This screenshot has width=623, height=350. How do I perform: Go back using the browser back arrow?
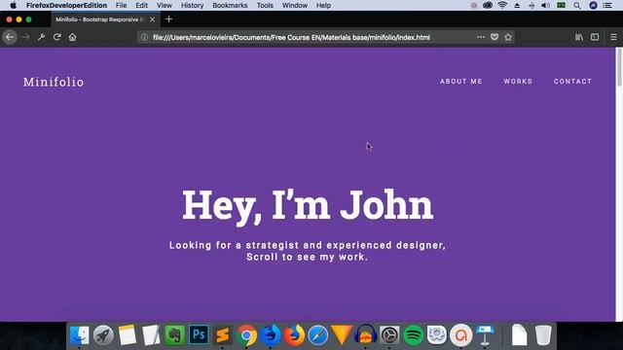coord(10,37)
